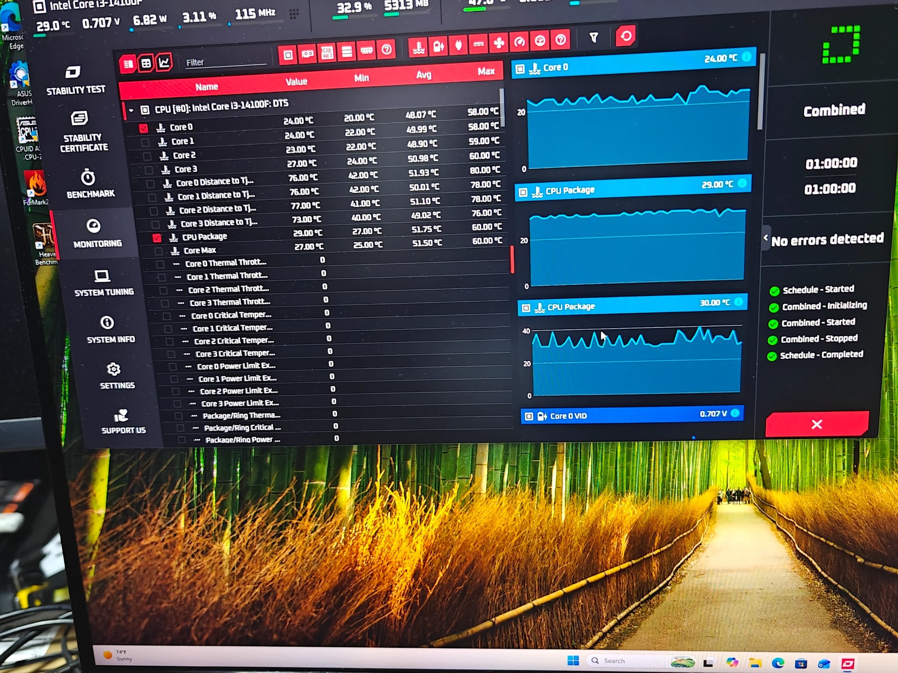The height and width of the screenshot is (673, 898).
Task: Switch to the graph view layout icon
Action: [164, 62]
